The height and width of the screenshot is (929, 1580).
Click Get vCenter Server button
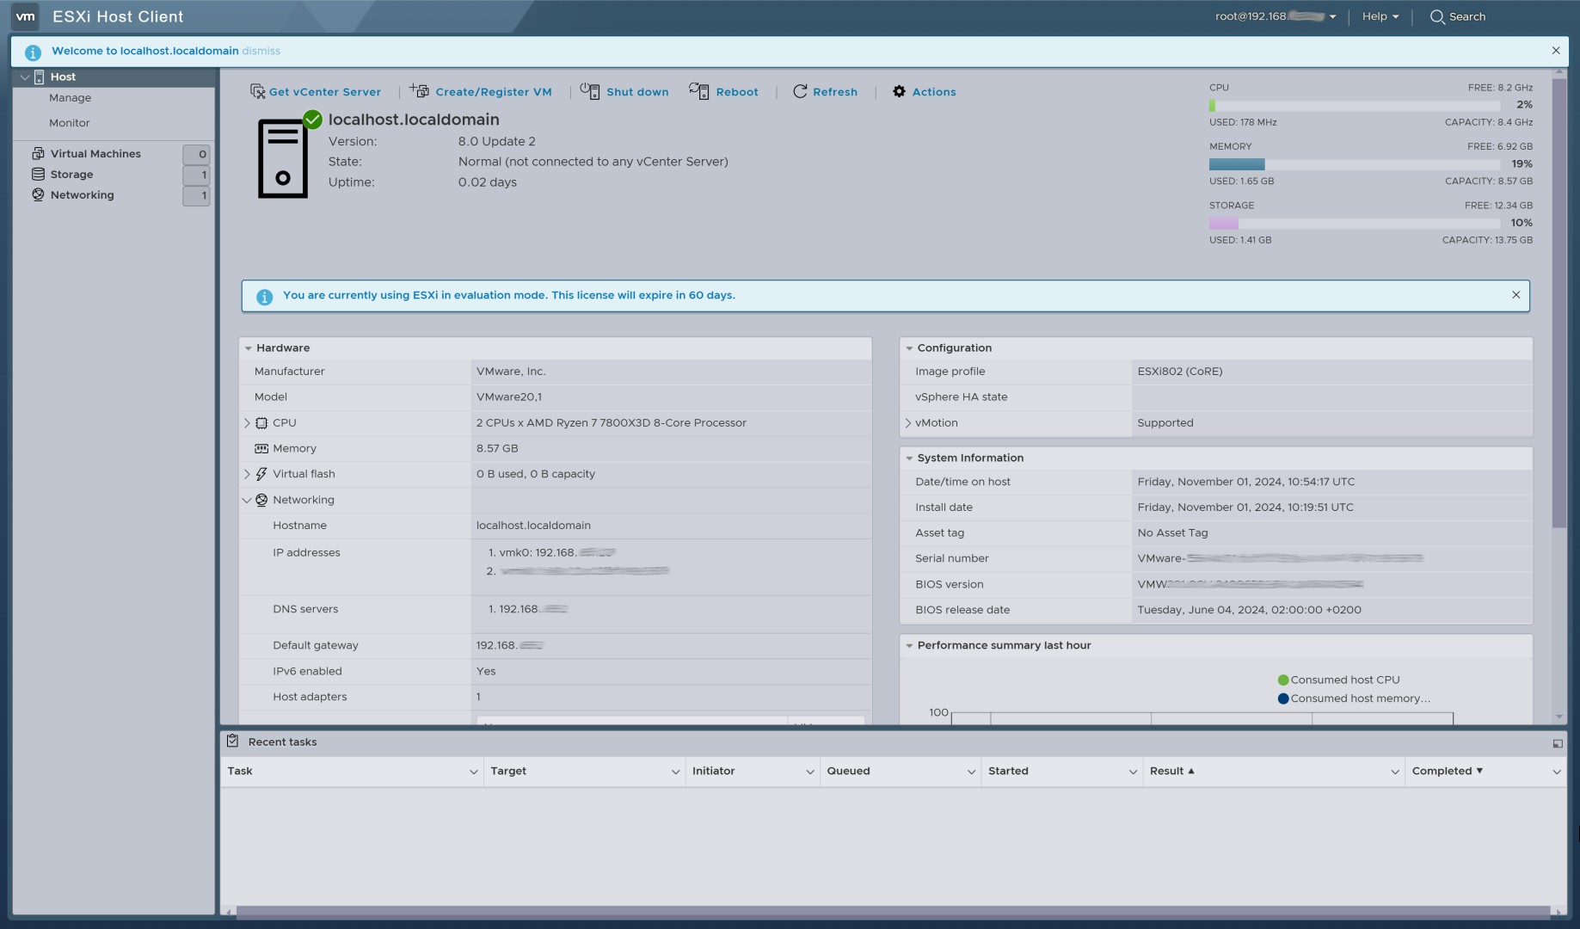[315, 91]
